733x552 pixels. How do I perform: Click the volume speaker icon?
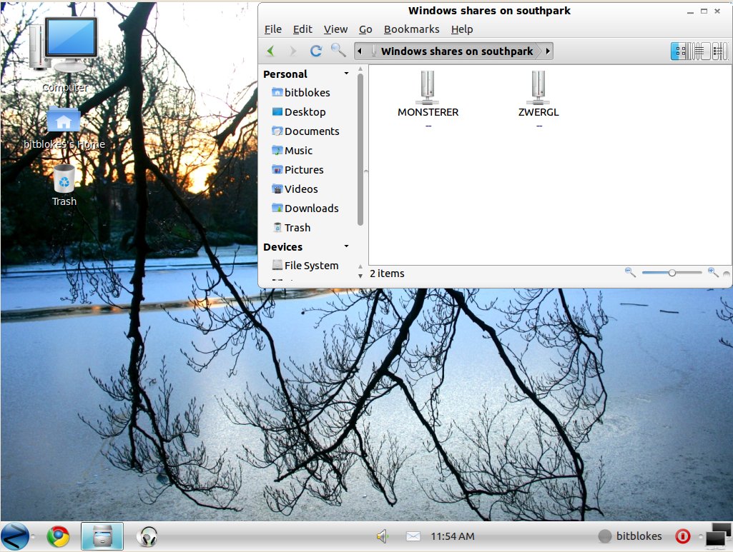[x=383, y=536]
